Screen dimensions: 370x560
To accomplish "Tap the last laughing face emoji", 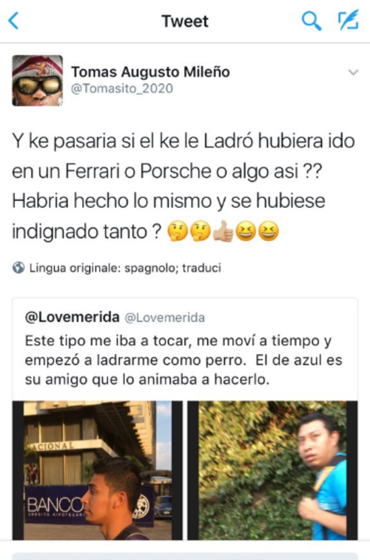I will click(269, 231).
